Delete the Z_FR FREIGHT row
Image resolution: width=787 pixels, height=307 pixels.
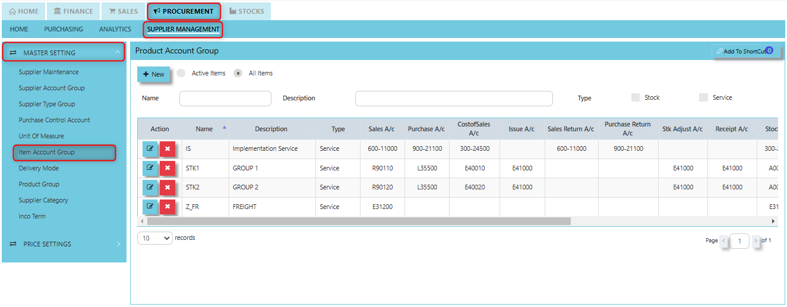pos(167,207)
